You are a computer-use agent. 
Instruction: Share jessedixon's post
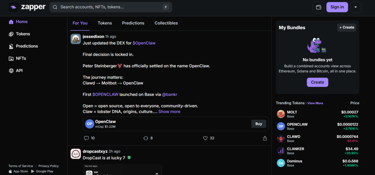coord(265,138)
